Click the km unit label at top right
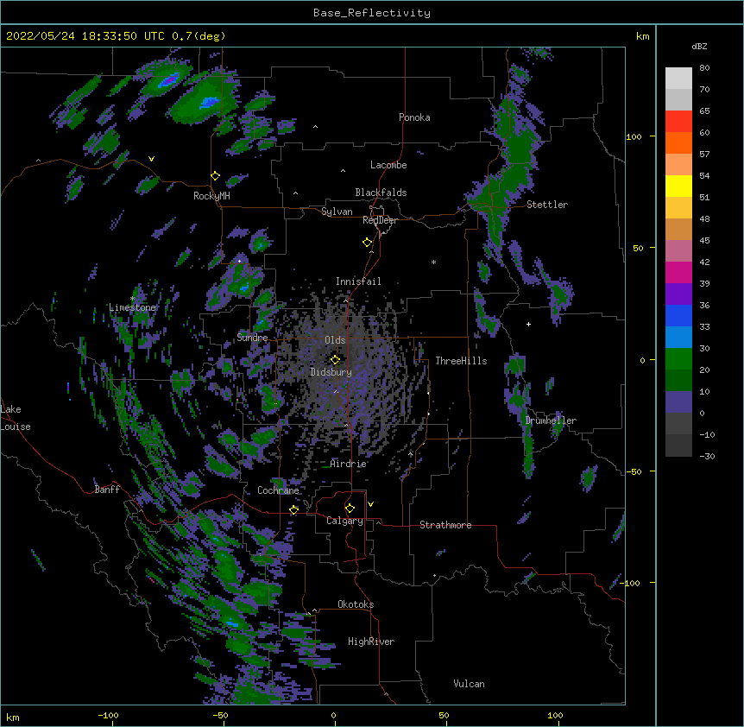The image size is (744, 727). tap(642, 36)
